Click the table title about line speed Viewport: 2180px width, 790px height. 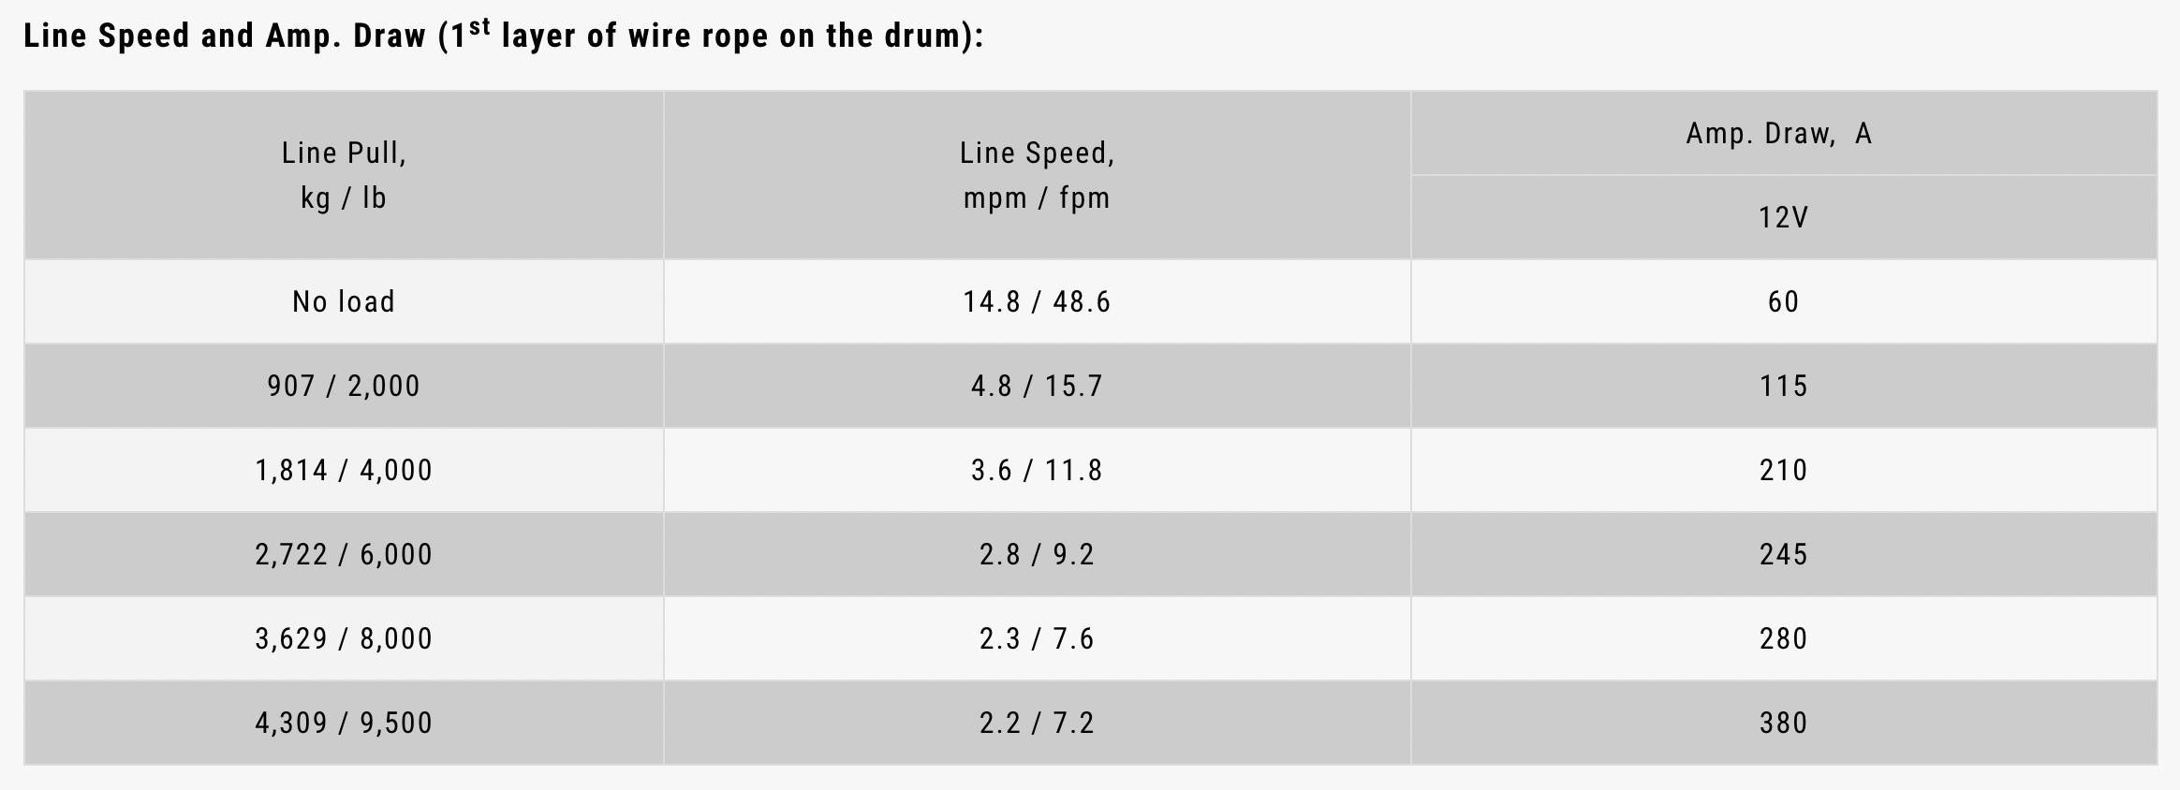point(503,37)
